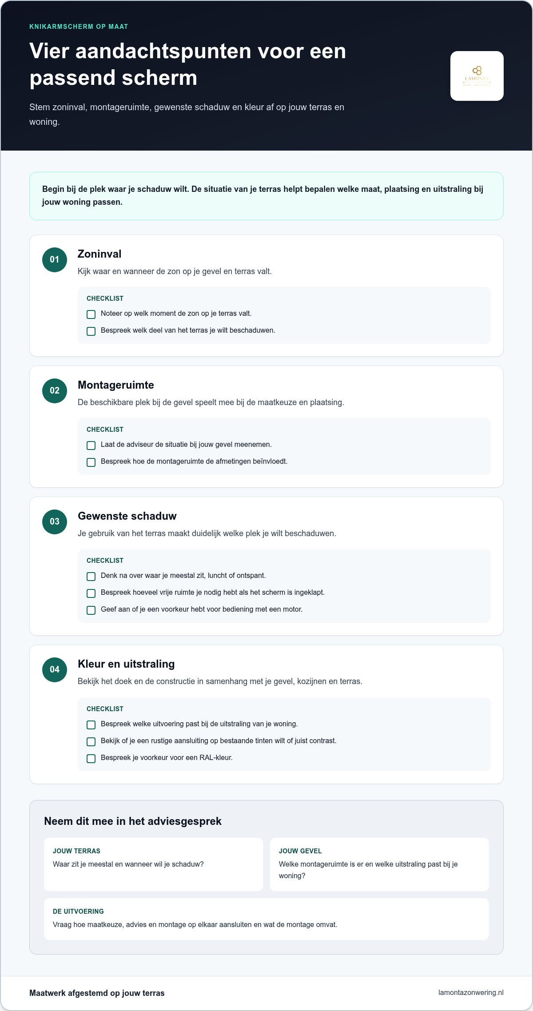Image resolution: width=533 pixels, height=1011 pixels.
Task: Tick 'Bespreek welk deel van het terras' checkbox
Action: point(91,331)
